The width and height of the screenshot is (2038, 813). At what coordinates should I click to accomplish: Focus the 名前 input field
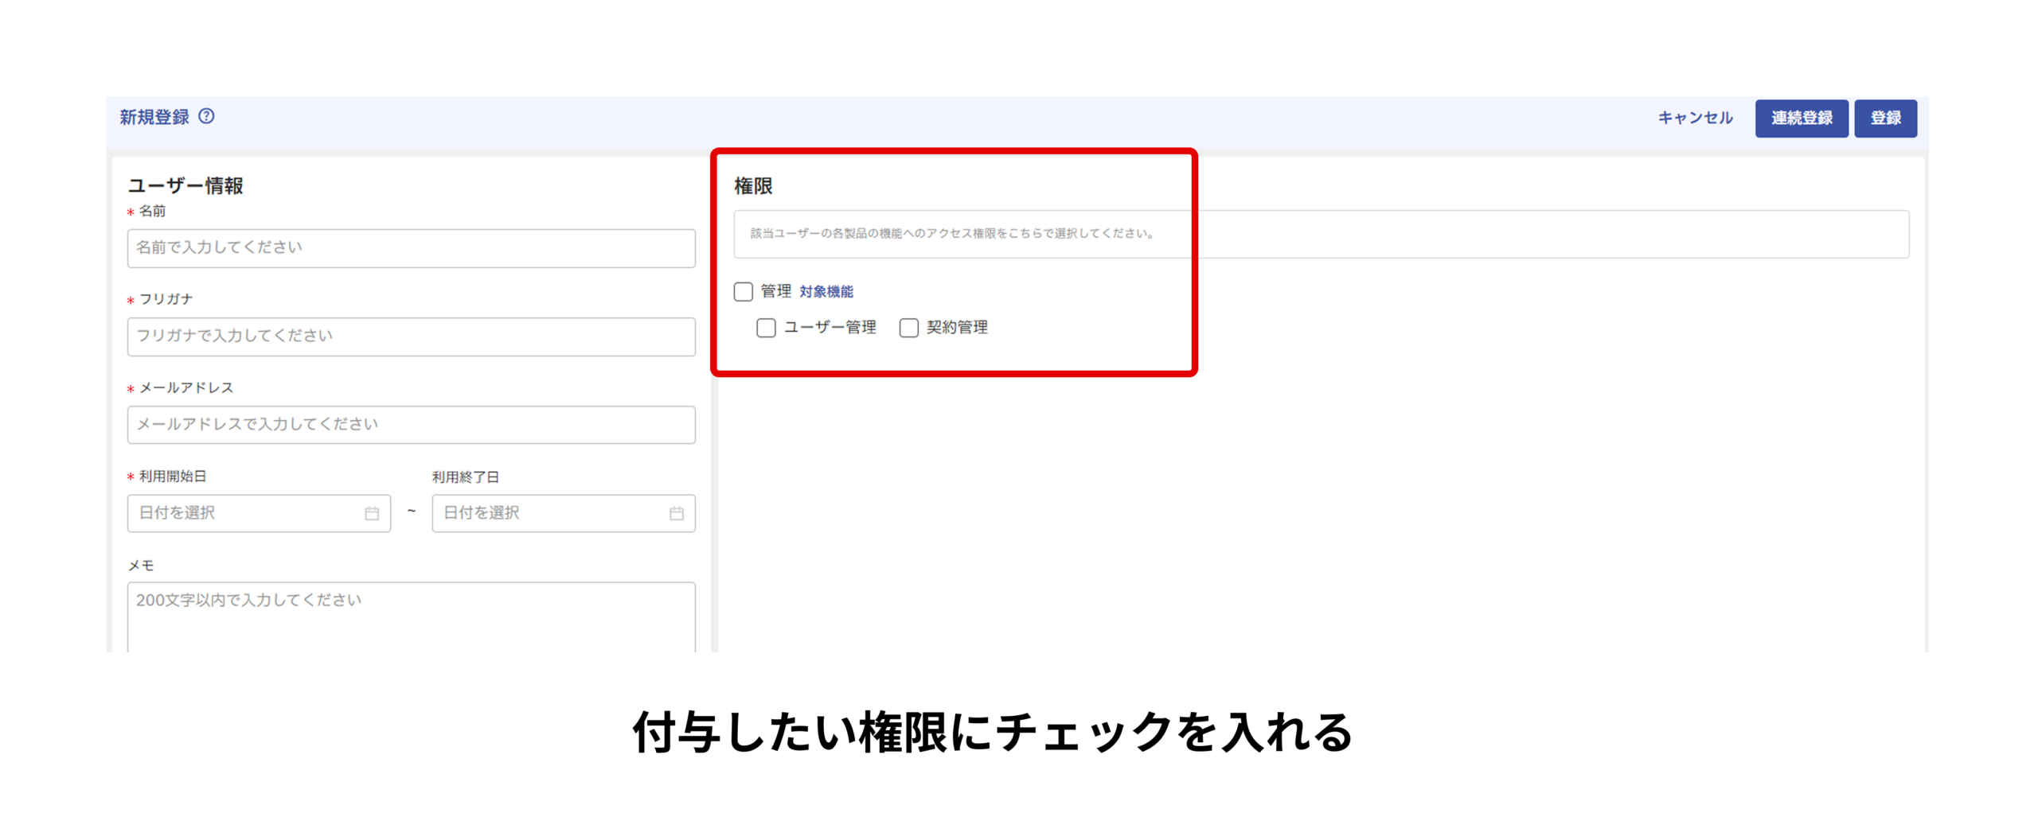411,247
